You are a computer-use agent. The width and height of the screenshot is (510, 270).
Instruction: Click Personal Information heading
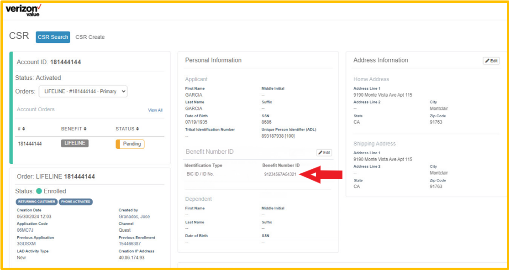click(x=213, y=60)
